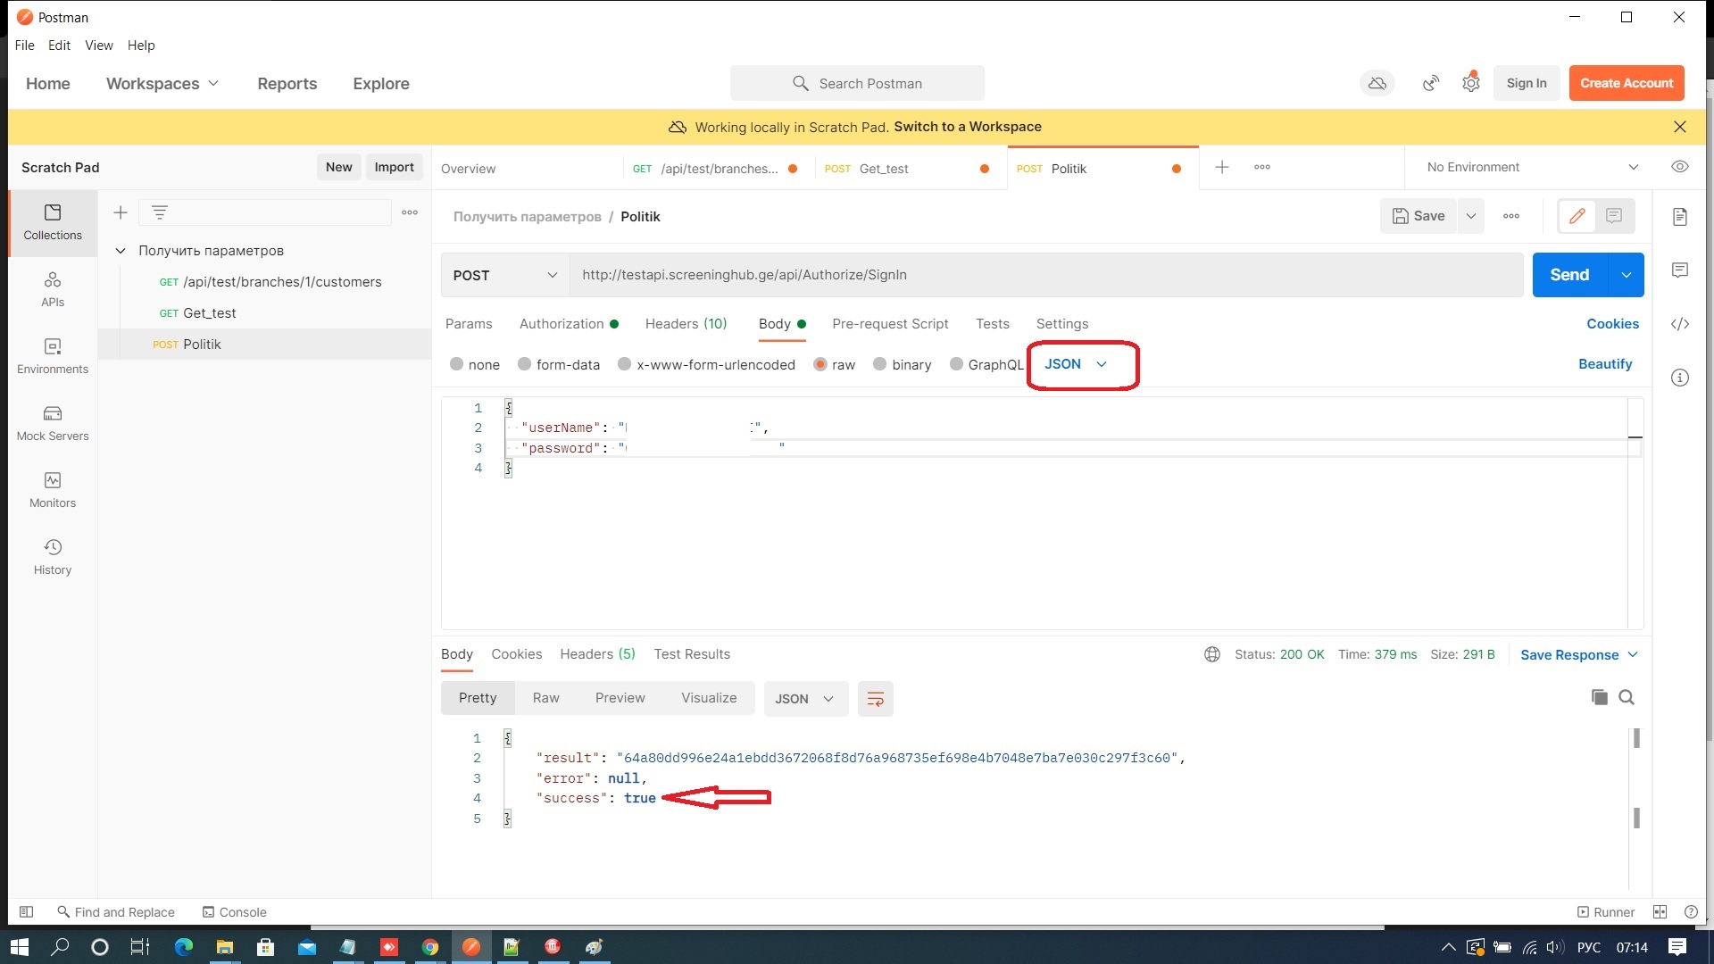Click the Send button

[1570, 275]
